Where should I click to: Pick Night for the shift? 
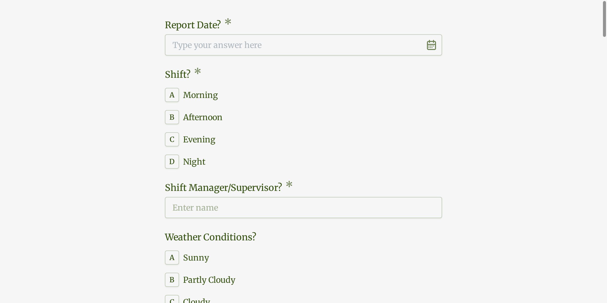point(194,161)
